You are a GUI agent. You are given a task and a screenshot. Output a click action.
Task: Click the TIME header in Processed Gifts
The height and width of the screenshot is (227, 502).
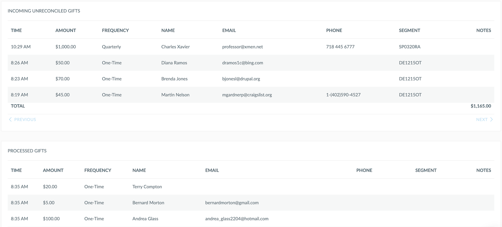pyautogui.click(x=16, y=170)
